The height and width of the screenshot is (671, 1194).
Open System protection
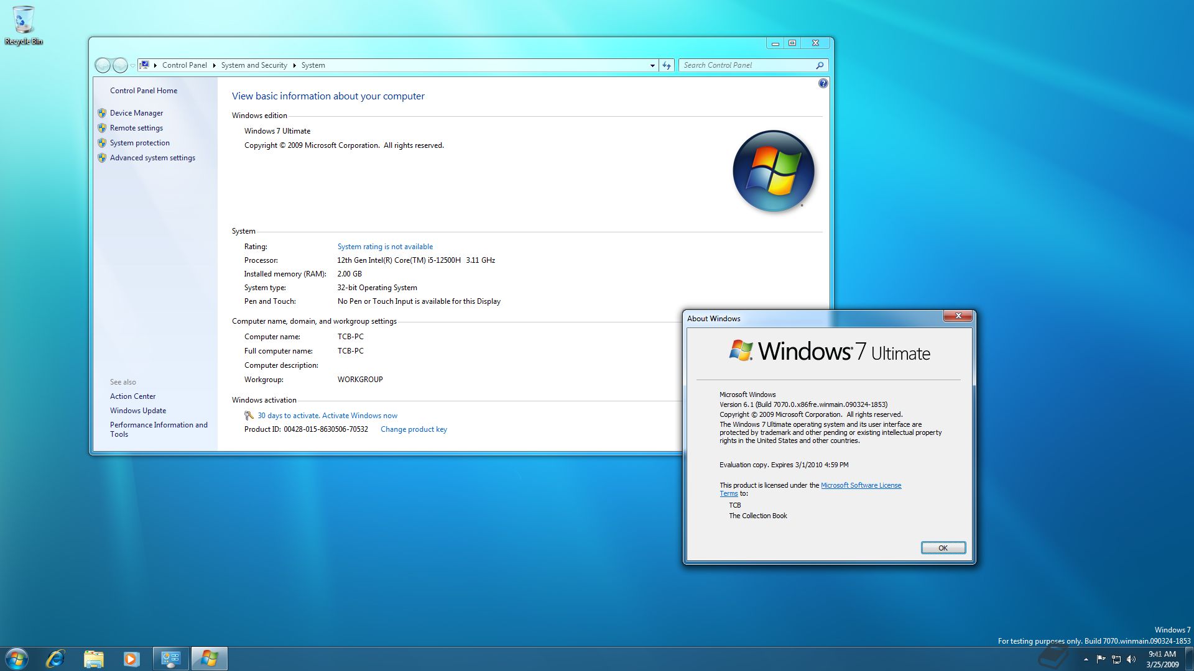pyautogui.click(x=139, y=143)
